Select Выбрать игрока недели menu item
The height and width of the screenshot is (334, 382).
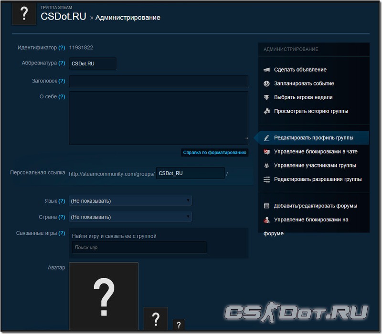click(x=303, y=97)
